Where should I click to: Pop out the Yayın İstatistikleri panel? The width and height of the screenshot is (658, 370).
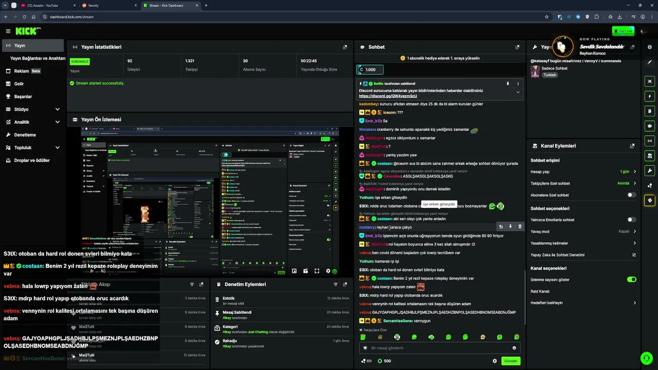(345, 47)
